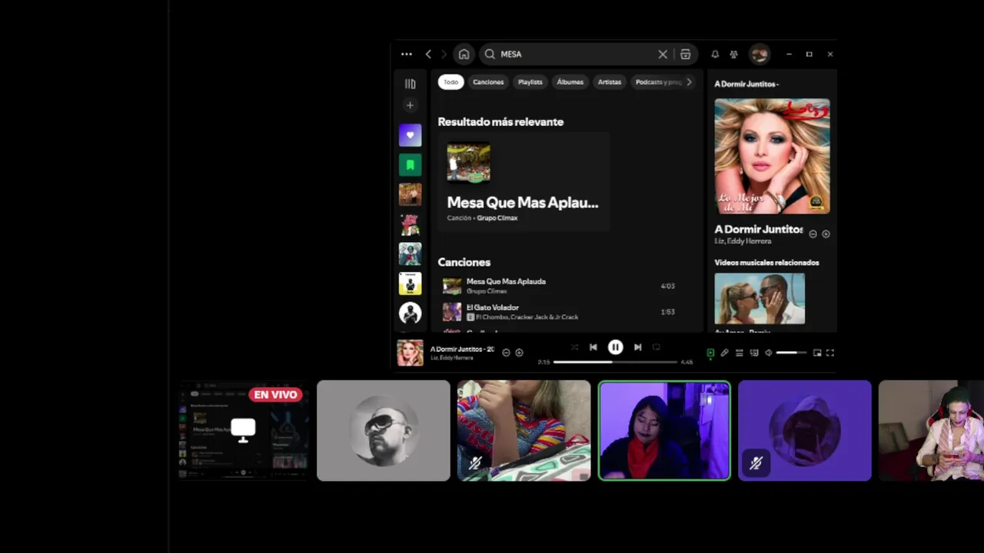Open third sidebar playlist thumbnail

click(x=410, y=194)
